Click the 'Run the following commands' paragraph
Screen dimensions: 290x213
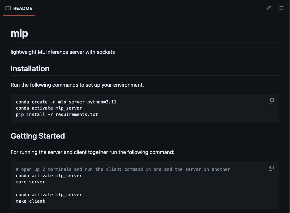77,85
